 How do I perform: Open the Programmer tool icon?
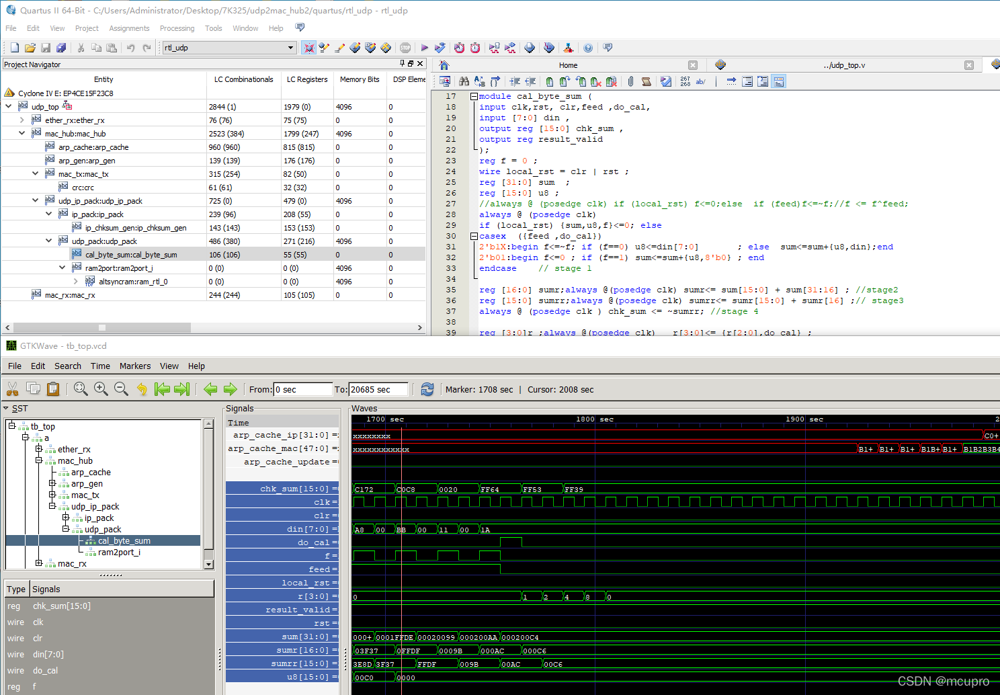click(530, 48)
